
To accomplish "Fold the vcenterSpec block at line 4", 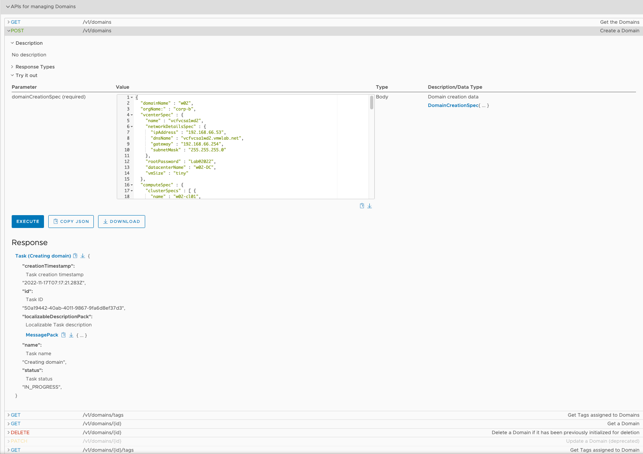I will (132, 115).
